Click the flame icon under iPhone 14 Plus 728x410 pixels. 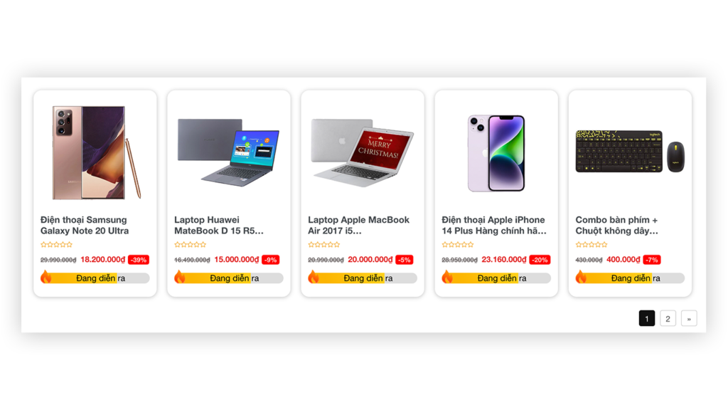(x=447, y=277)
